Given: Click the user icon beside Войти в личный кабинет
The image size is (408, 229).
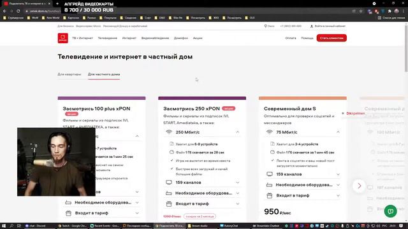Looking at the screenshot, I should [312, 26].
